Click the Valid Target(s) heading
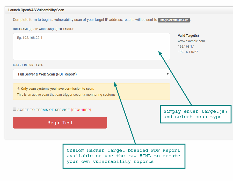 pos(188,36)
